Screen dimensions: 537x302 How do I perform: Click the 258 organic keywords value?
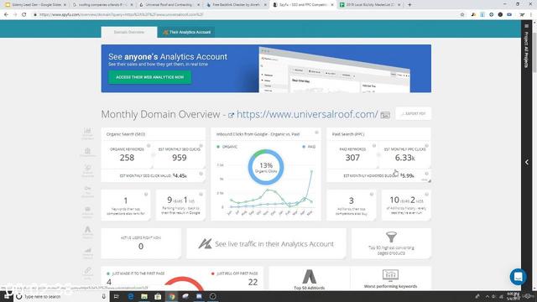127,158
